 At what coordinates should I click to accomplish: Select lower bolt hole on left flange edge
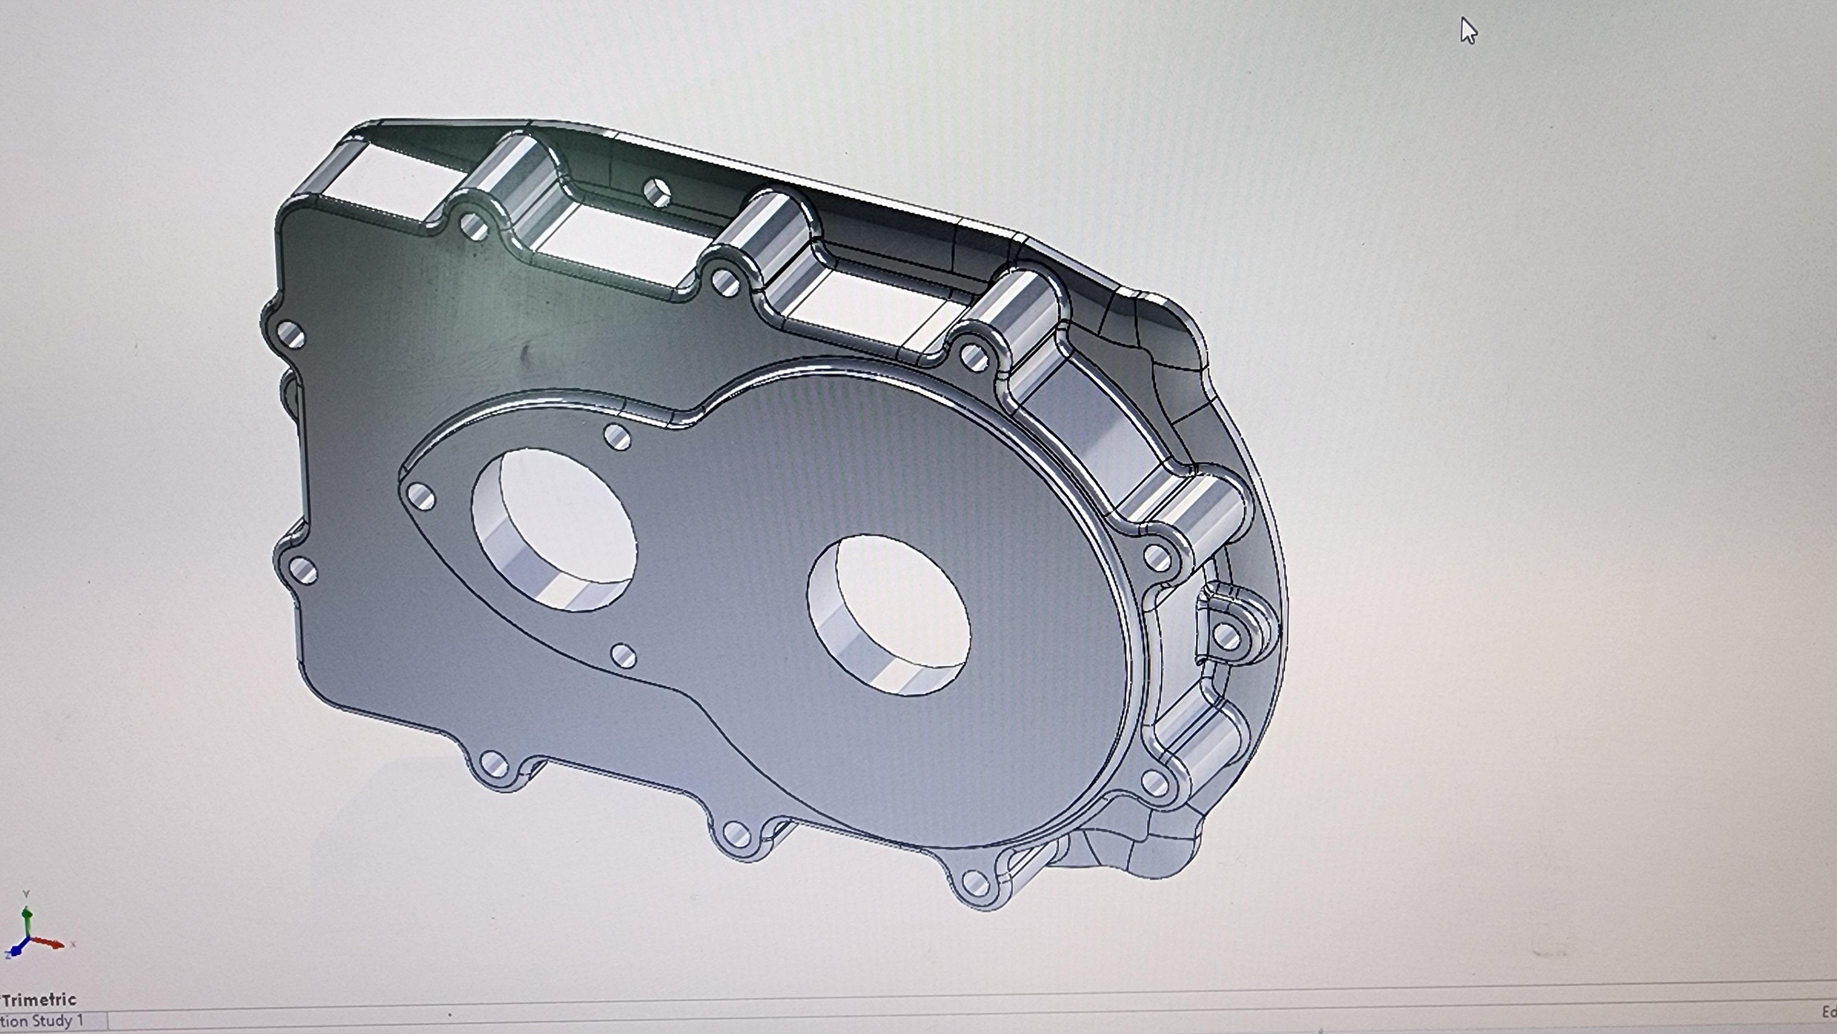tap(303, 570)
